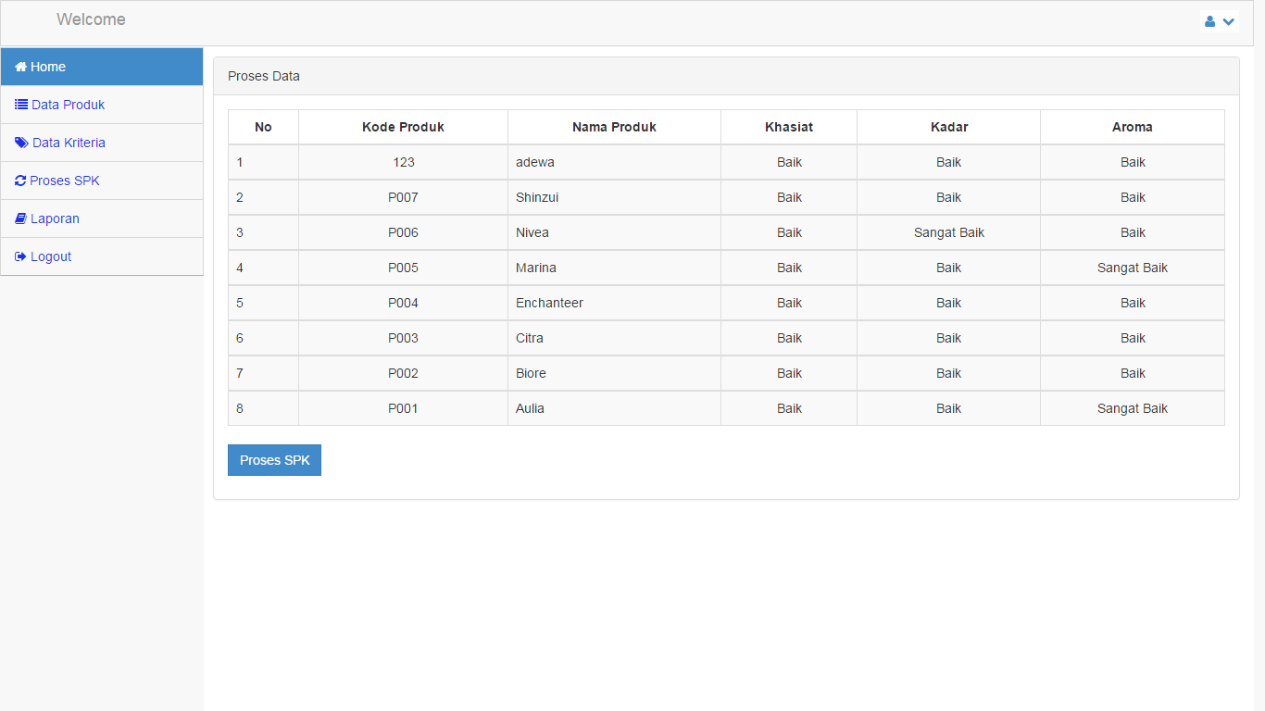Viewport: 1265px width, 711px height.
Task: Select the Logout text link
Action: tap(51, 256)
